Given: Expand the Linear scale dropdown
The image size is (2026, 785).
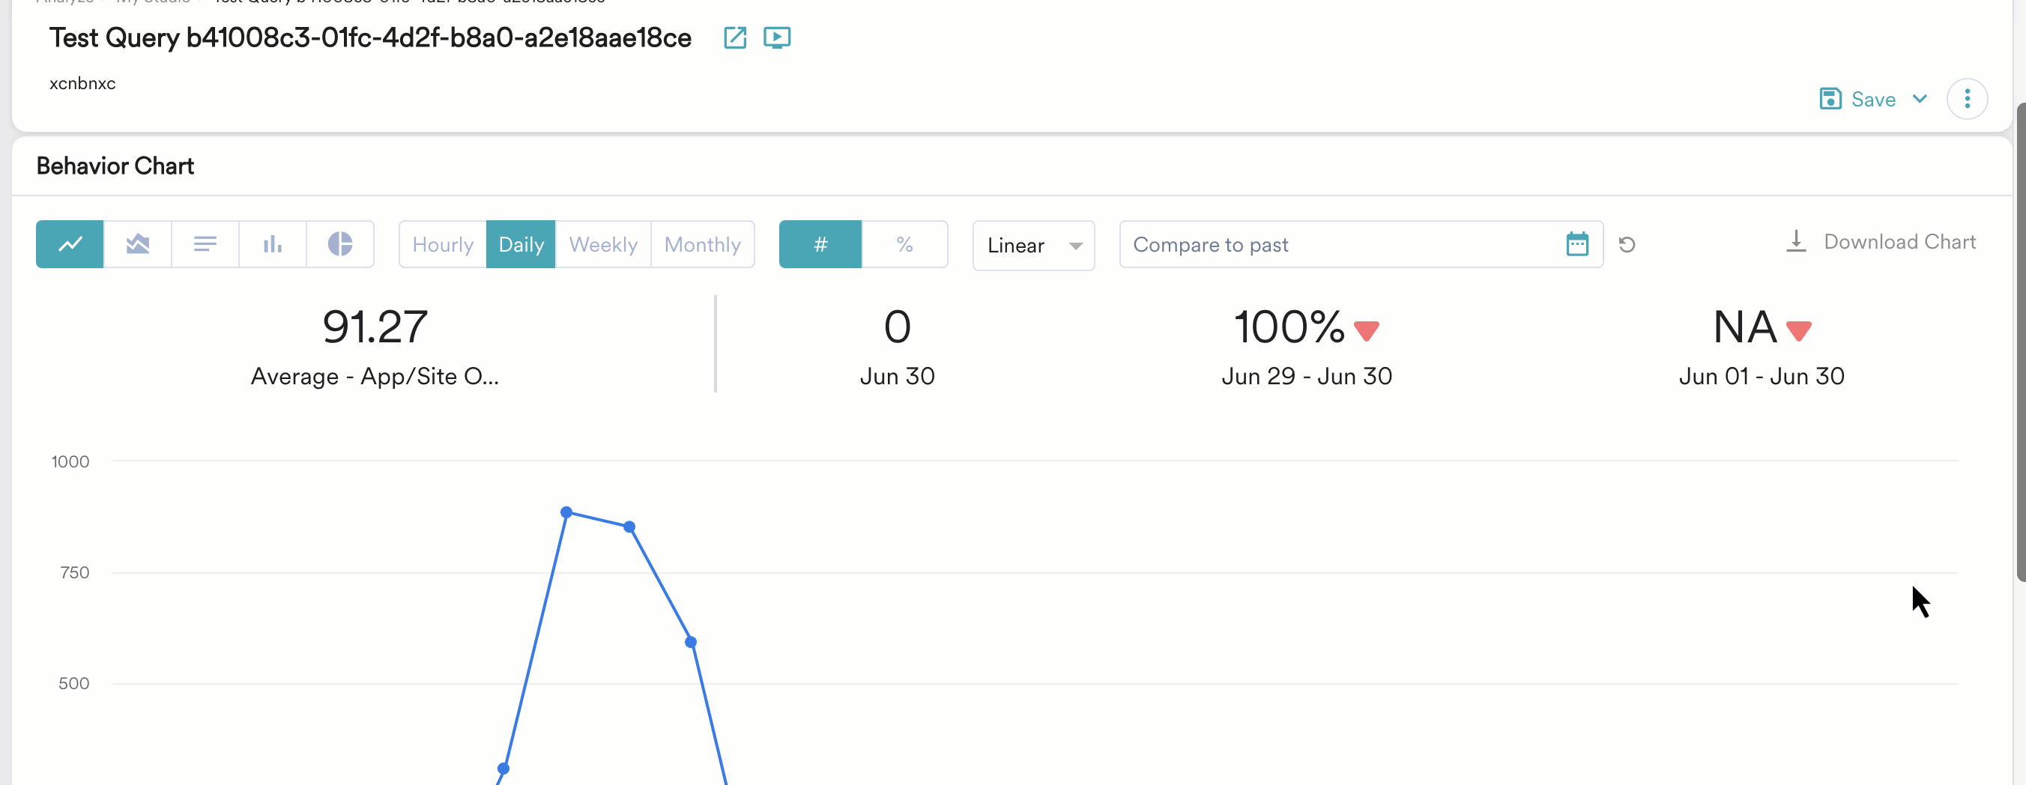Looking at the screenshot, I should click(x=1033, y=246).
